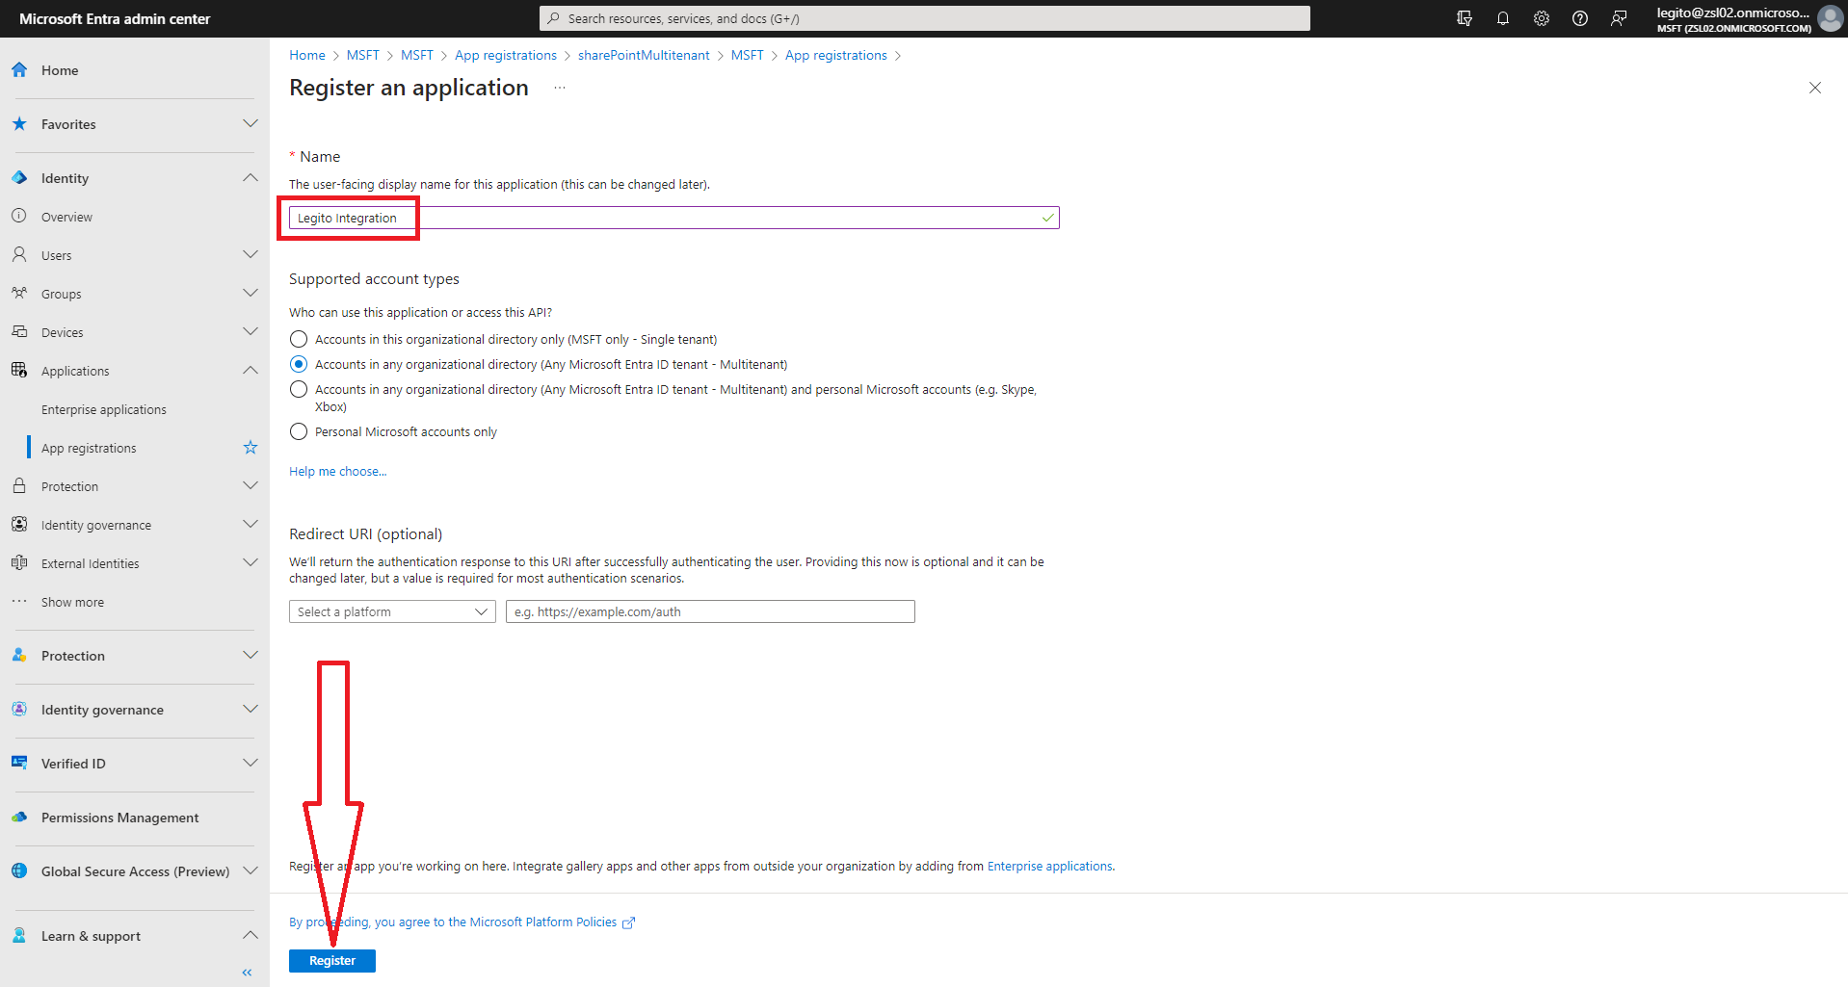Click Show more in the sidebar
Image resolution: width=1848 pixels, height=987 pixels.
click(72, 602)
